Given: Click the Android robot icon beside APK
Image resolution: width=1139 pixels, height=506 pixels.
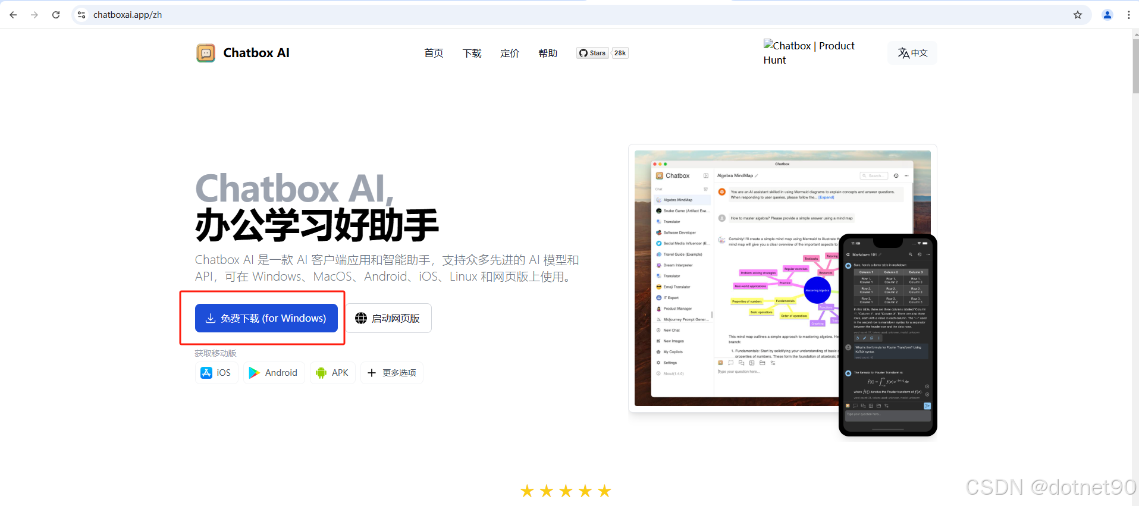Looking at the screenshot, I should (x=321, y=373).
